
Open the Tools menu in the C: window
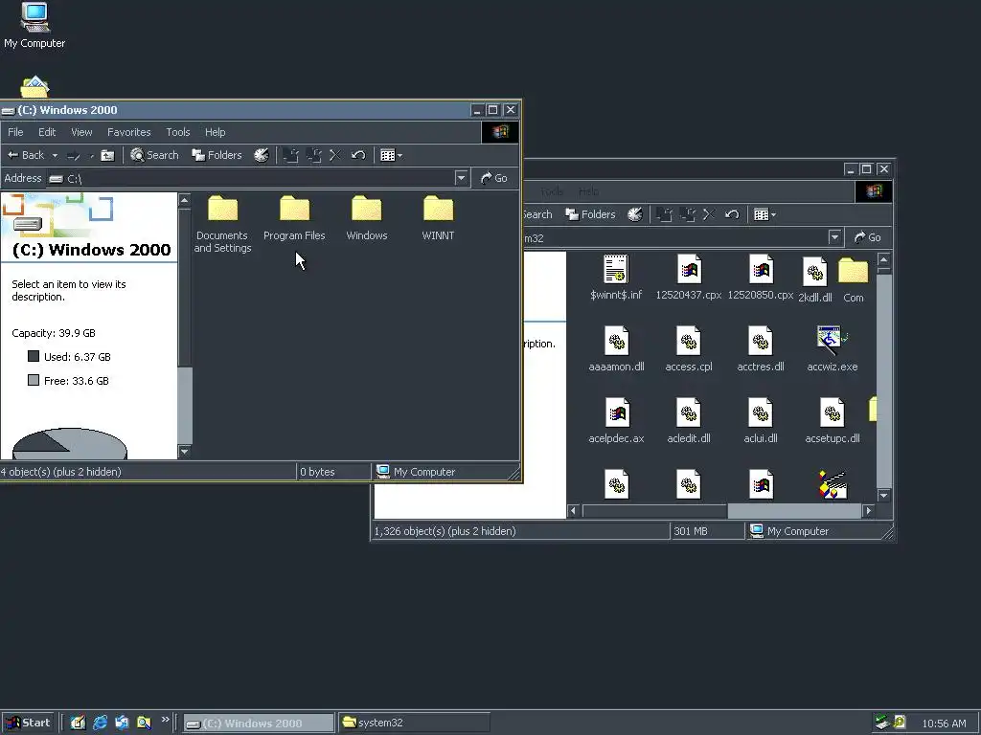click(x=177, y=132)
